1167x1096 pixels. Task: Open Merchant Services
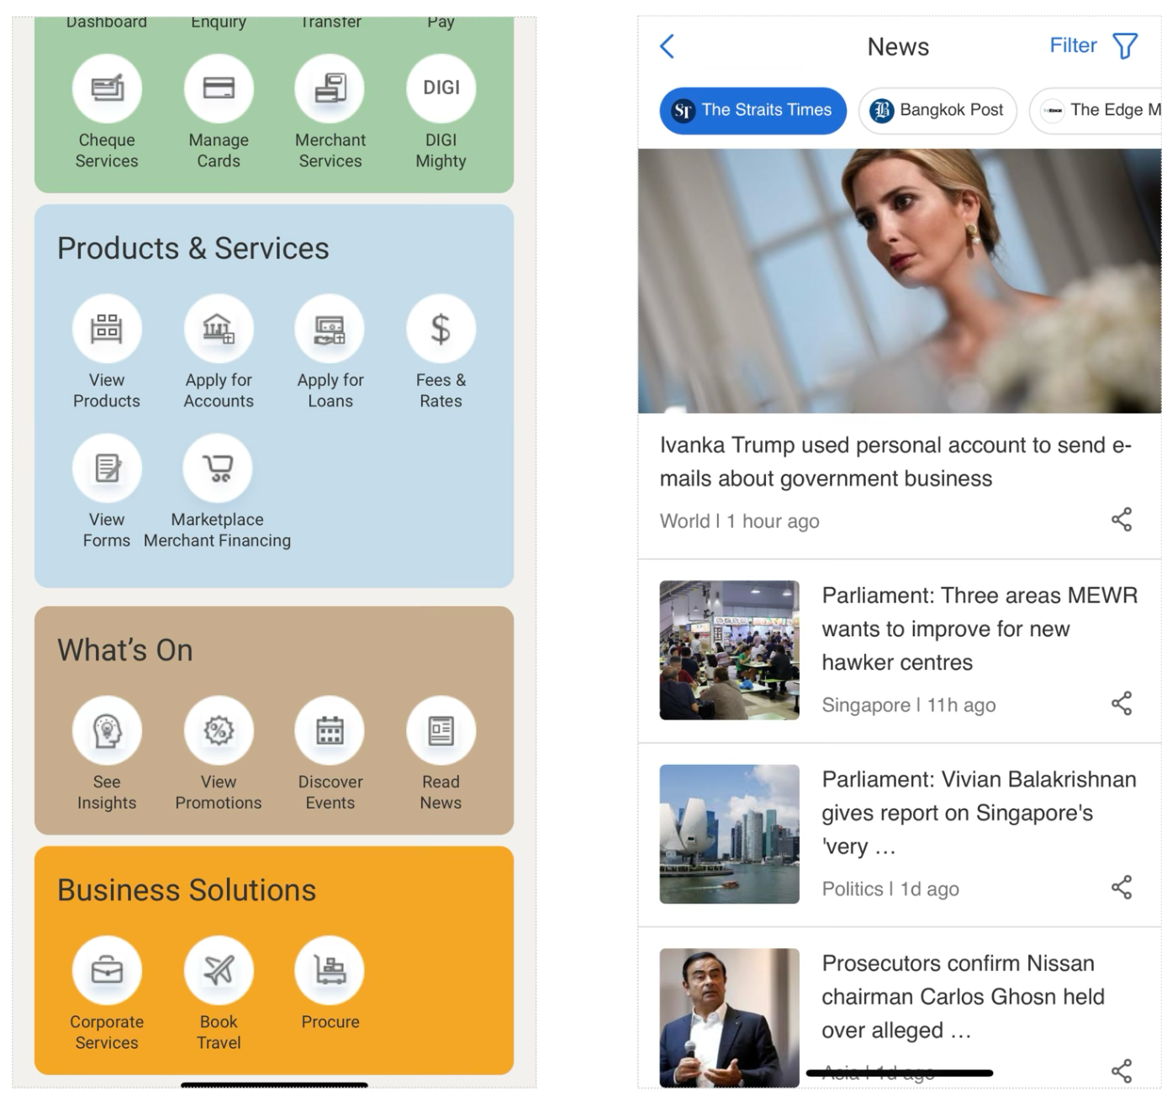tap(330, 89)
